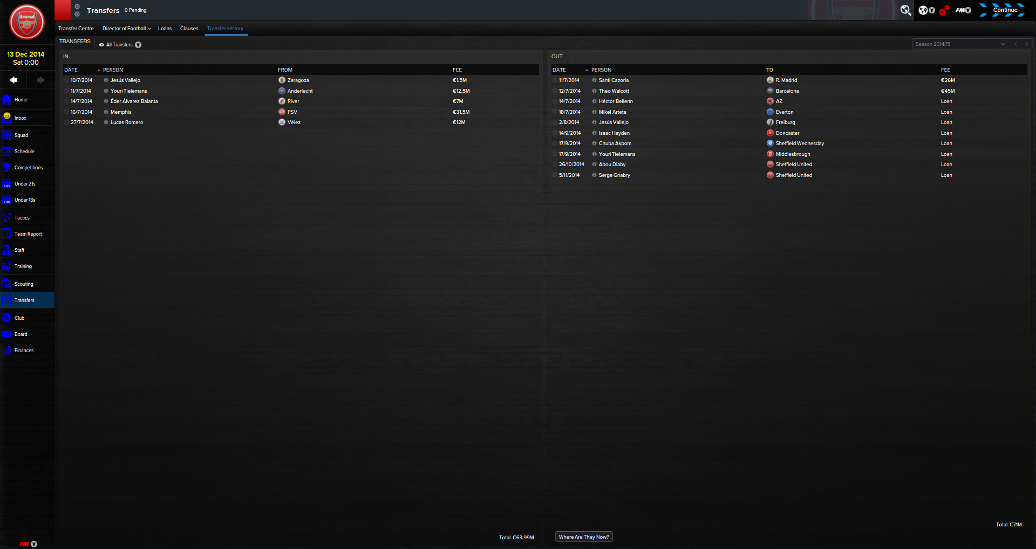The width and height of the screenshot is (1036, 549).
Task: Tick the Serge Gnabry row checkbox
Action: tap(555, 175)
